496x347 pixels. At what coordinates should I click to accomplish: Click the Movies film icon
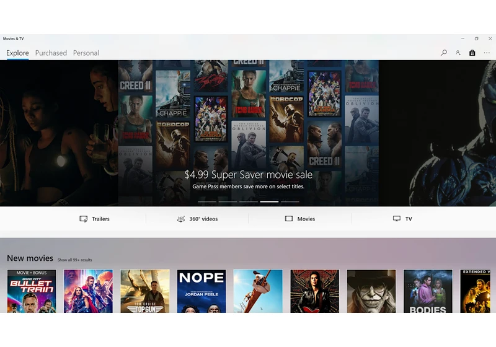pyautogui.click(x=289, y=219)
